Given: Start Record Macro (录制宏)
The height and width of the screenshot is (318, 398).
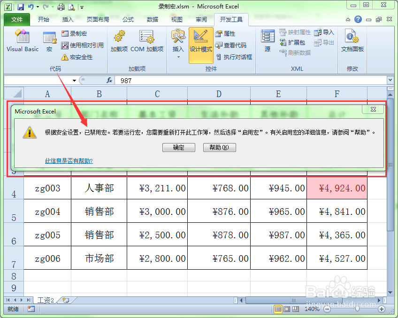Looking at the screenshot, I should click(x=74, y=33).
